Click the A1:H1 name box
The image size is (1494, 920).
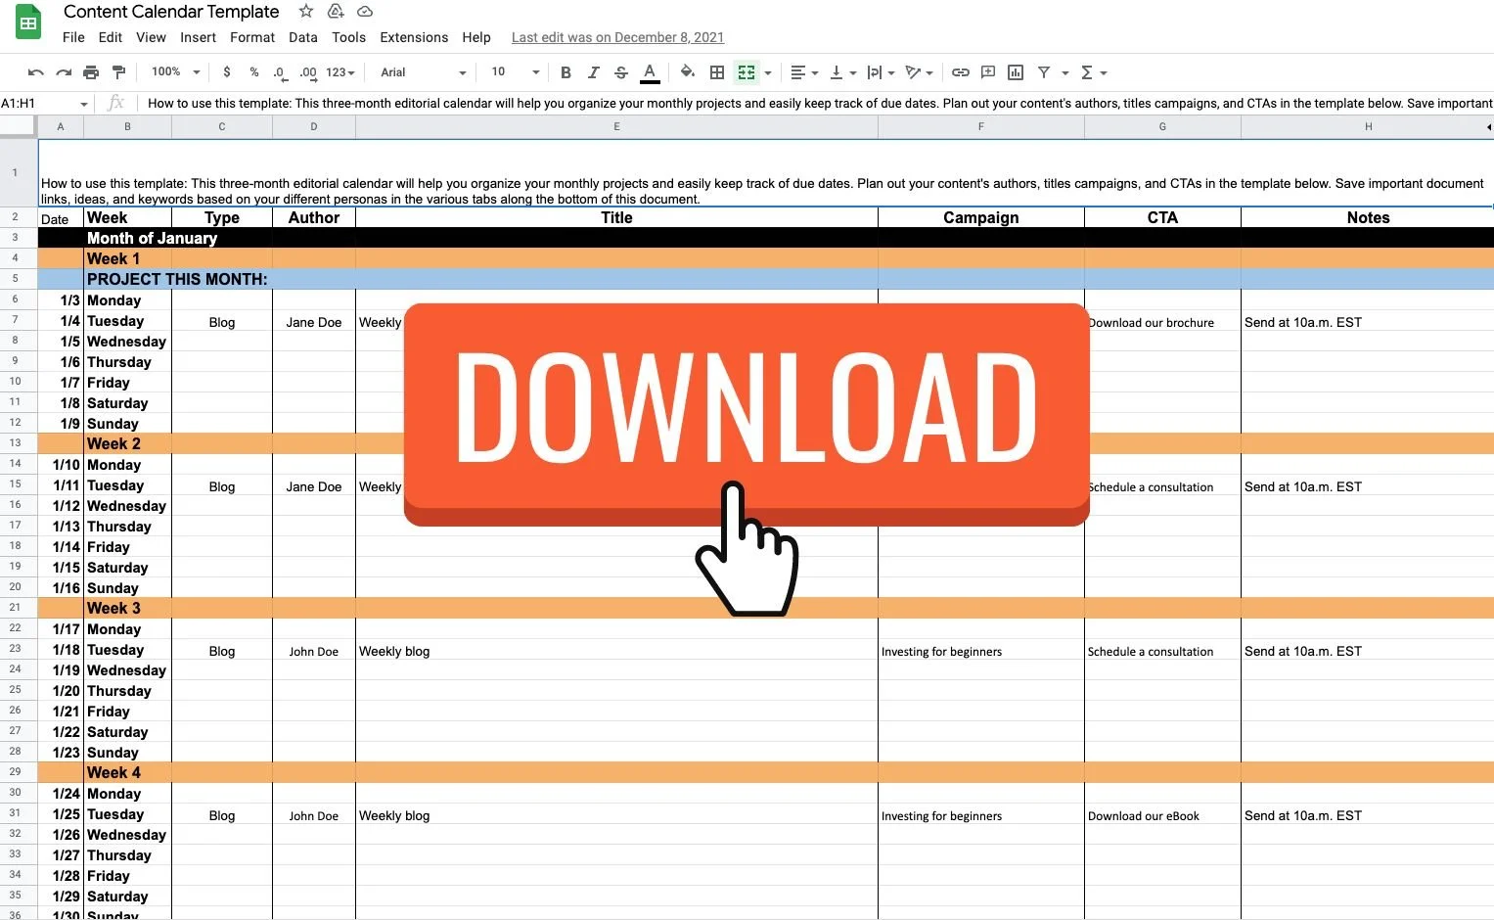pos(44,103)
